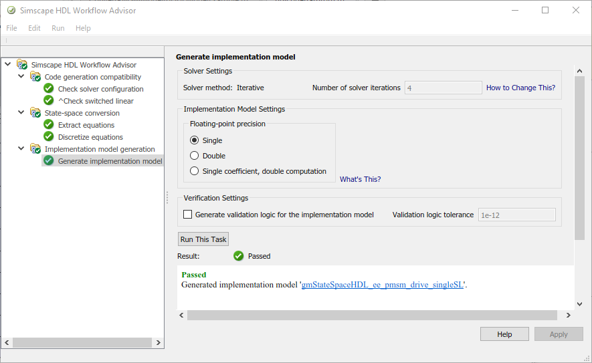Click the State-space conversion folder icon

(35, 113)
